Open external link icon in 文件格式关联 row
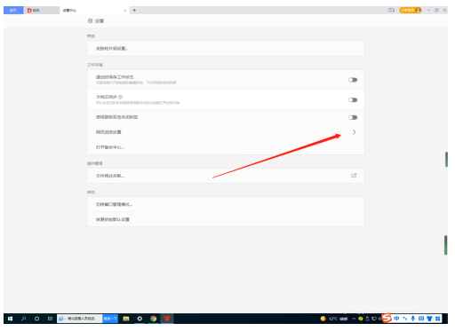Image resolution: width=455 pixels, height=331 pixels. click(354, 176)
